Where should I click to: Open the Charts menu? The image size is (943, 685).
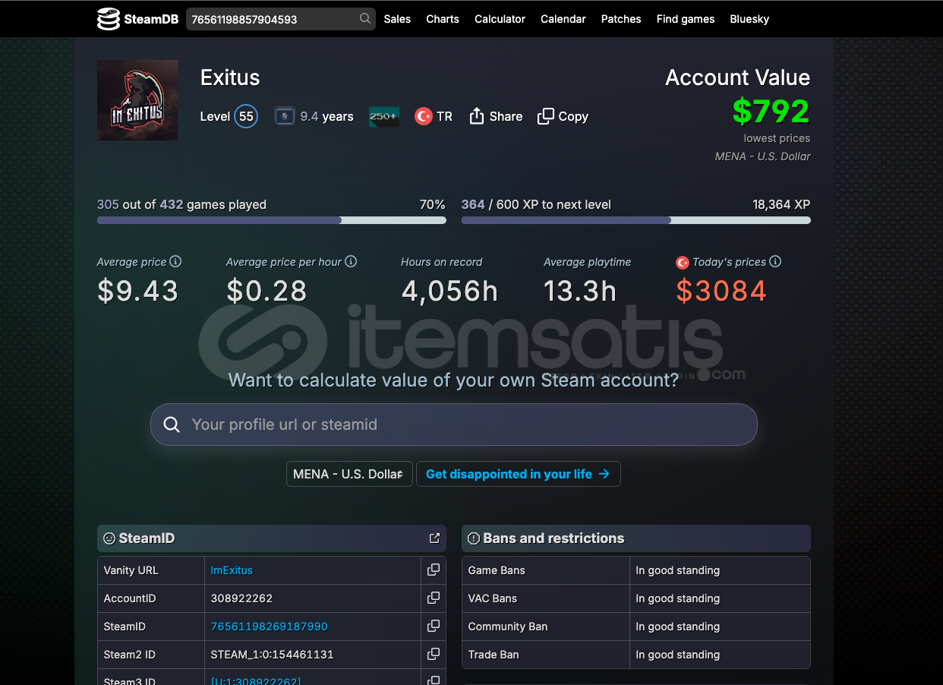pyautogui.click(x=443, y=19)
